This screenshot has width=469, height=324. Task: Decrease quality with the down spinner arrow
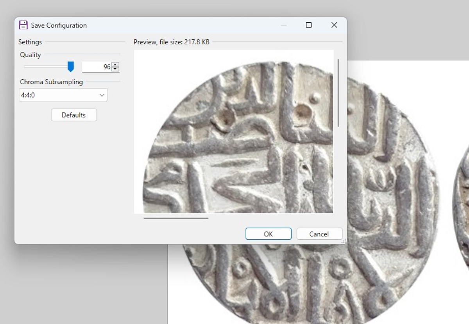click(x=115, y=69)
